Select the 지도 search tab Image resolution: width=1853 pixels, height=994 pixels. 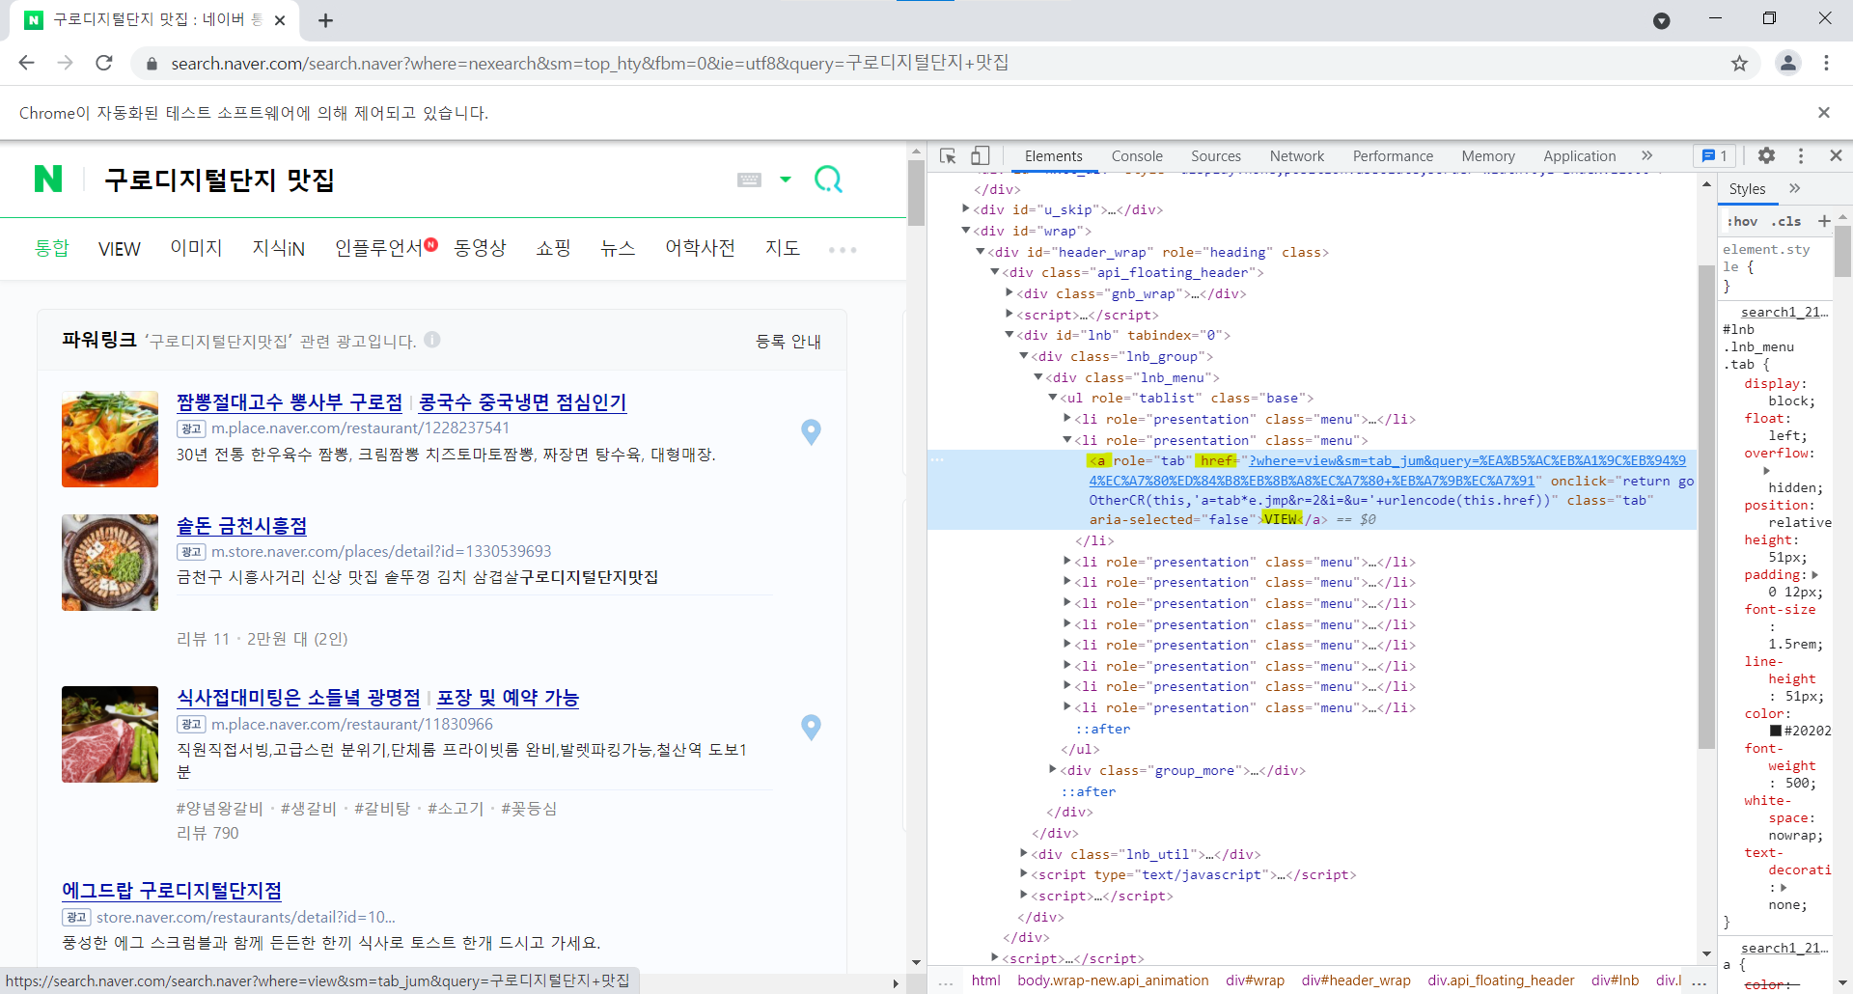click(x=783, y=248)
